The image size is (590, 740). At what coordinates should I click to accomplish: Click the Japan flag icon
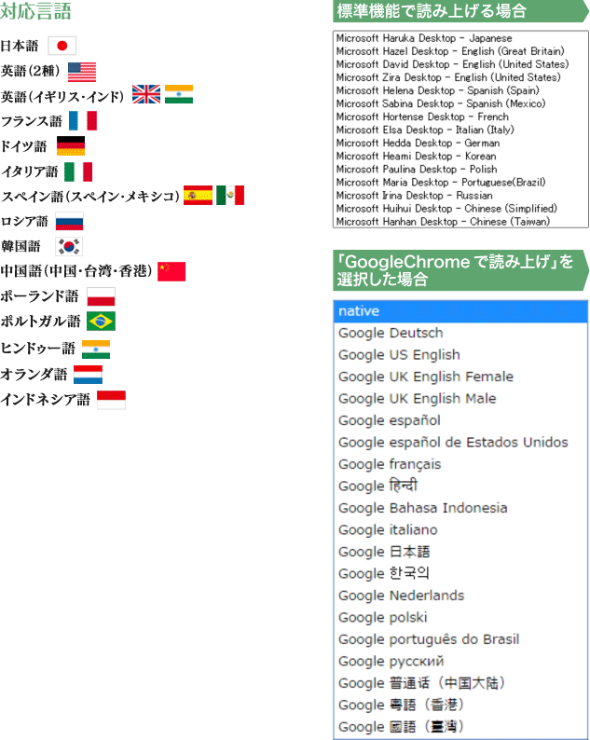pos(62,46)
